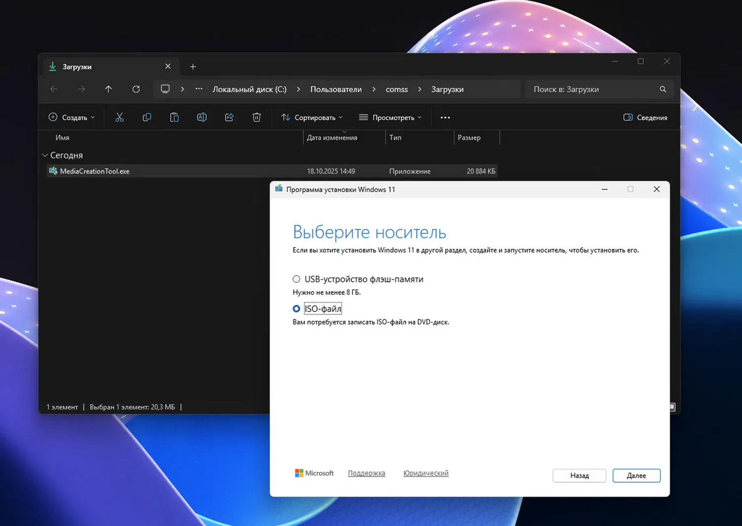
Task: Open the Сортировать dropdown
Action: (x=312, y=118)
